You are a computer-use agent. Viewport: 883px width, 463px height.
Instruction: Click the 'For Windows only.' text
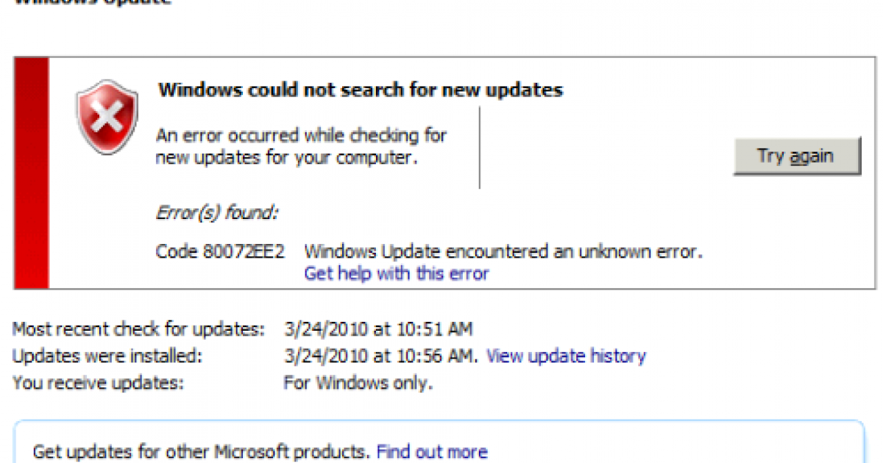click(x=358, y=383)
